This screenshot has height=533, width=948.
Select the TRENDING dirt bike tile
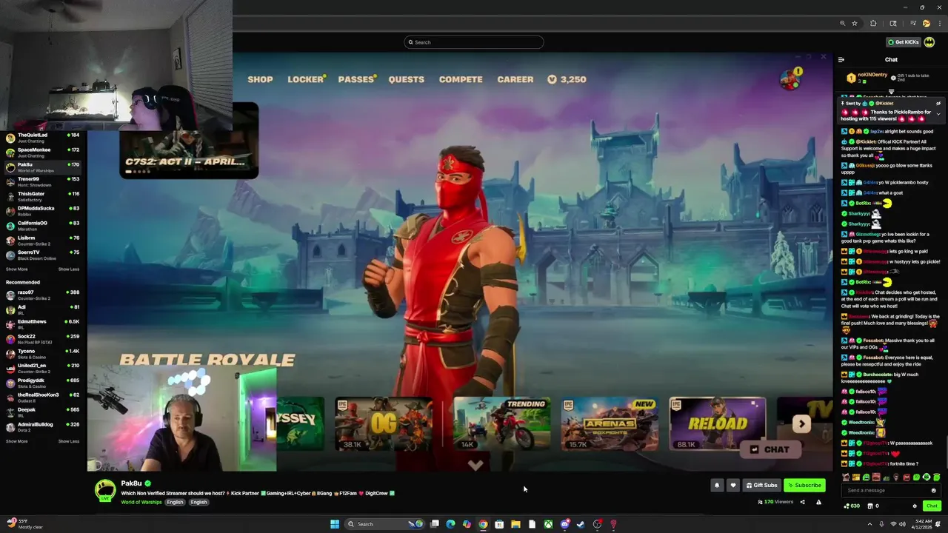coord(502,423)
